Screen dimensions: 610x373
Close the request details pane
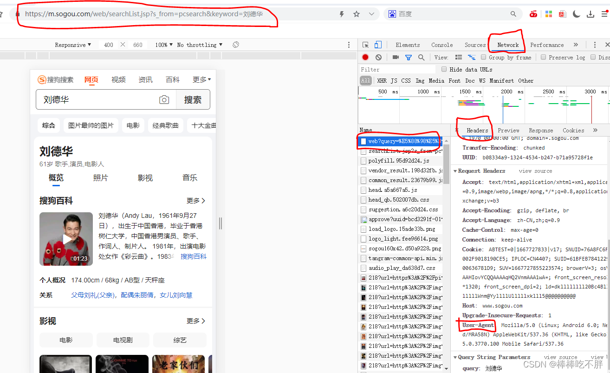(457, 130)
